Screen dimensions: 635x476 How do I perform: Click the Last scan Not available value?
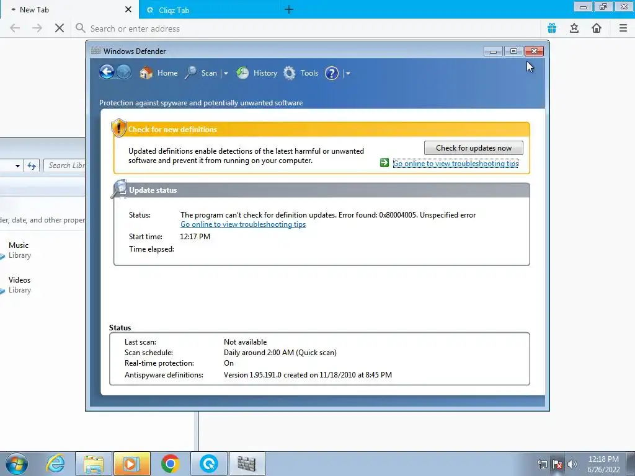point(246,342)
